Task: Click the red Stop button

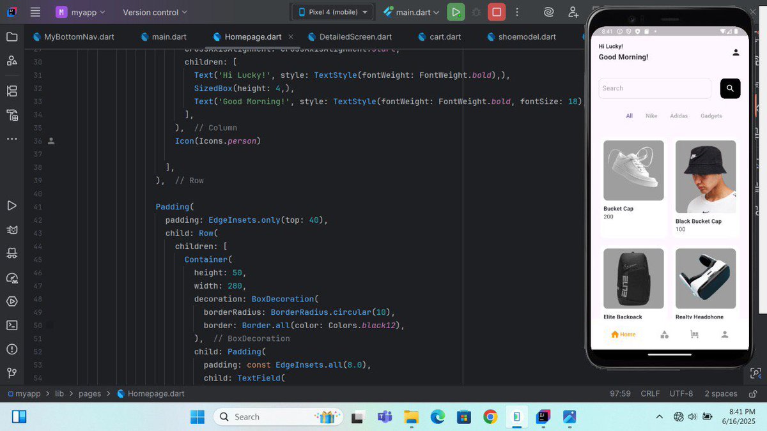Action: coord(497,12)
